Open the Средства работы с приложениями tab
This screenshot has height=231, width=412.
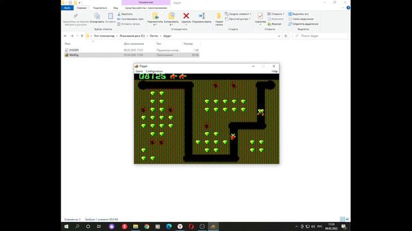[x=146, y=8]
